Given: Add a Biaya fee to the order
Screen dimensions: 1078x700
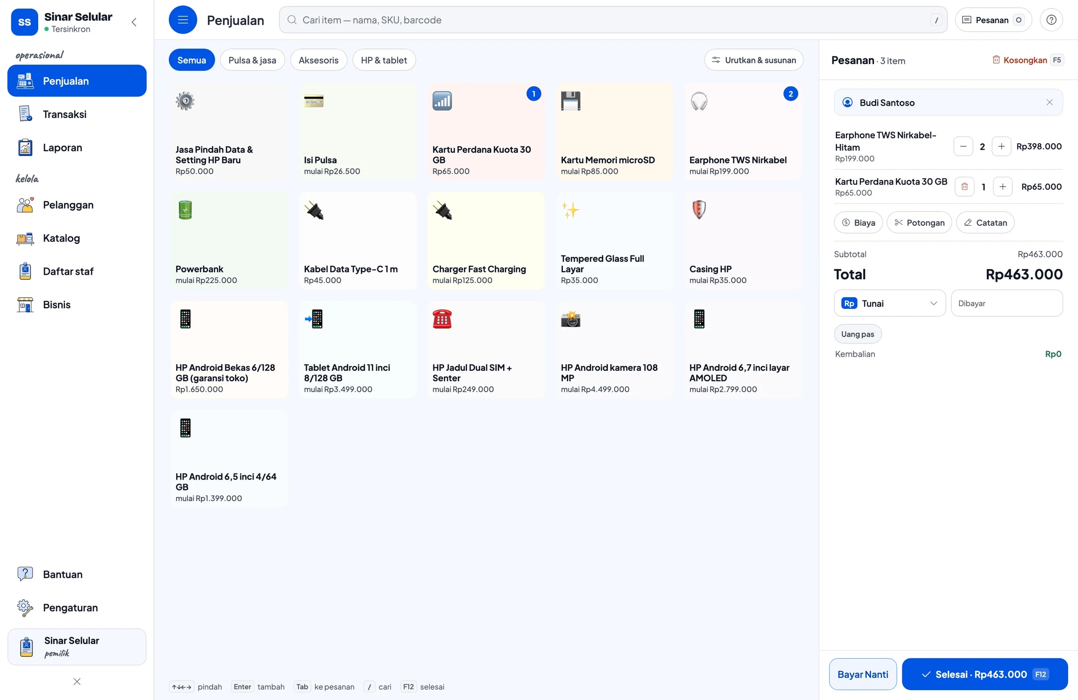Looking at the screenshot, I should click(x=858, y=222).
